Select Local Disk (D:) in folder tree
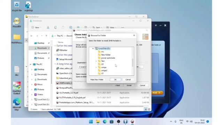223x125 pixels. point(104,49)
